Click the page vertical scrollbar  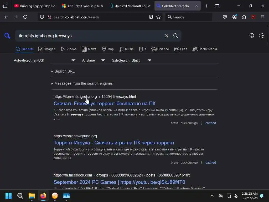(268, 34)
